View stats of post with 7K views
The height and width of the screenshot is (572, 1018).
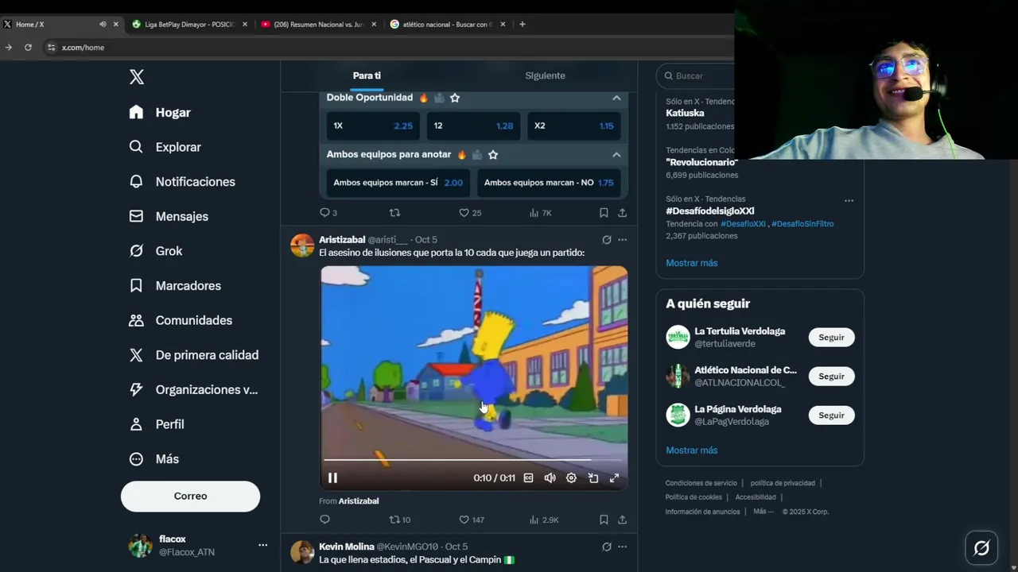click(540, 213)
